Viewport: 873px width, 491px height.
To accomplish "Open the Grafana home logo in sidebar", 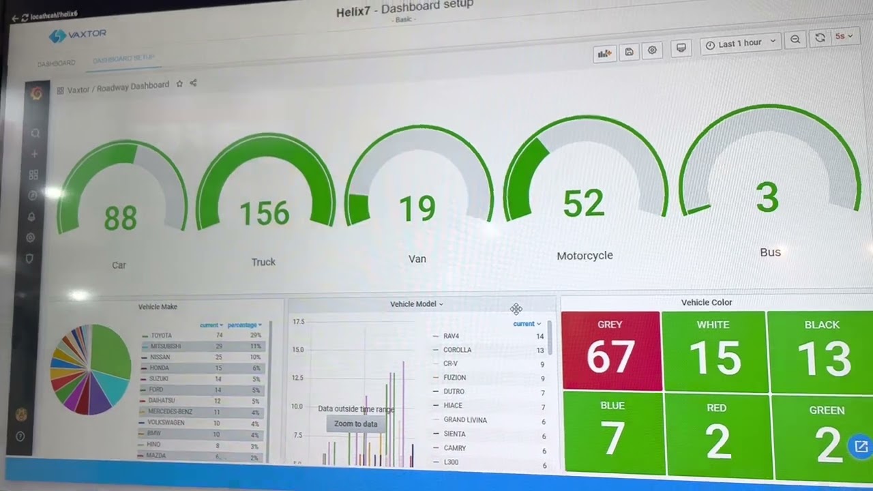I will point(37,93).
